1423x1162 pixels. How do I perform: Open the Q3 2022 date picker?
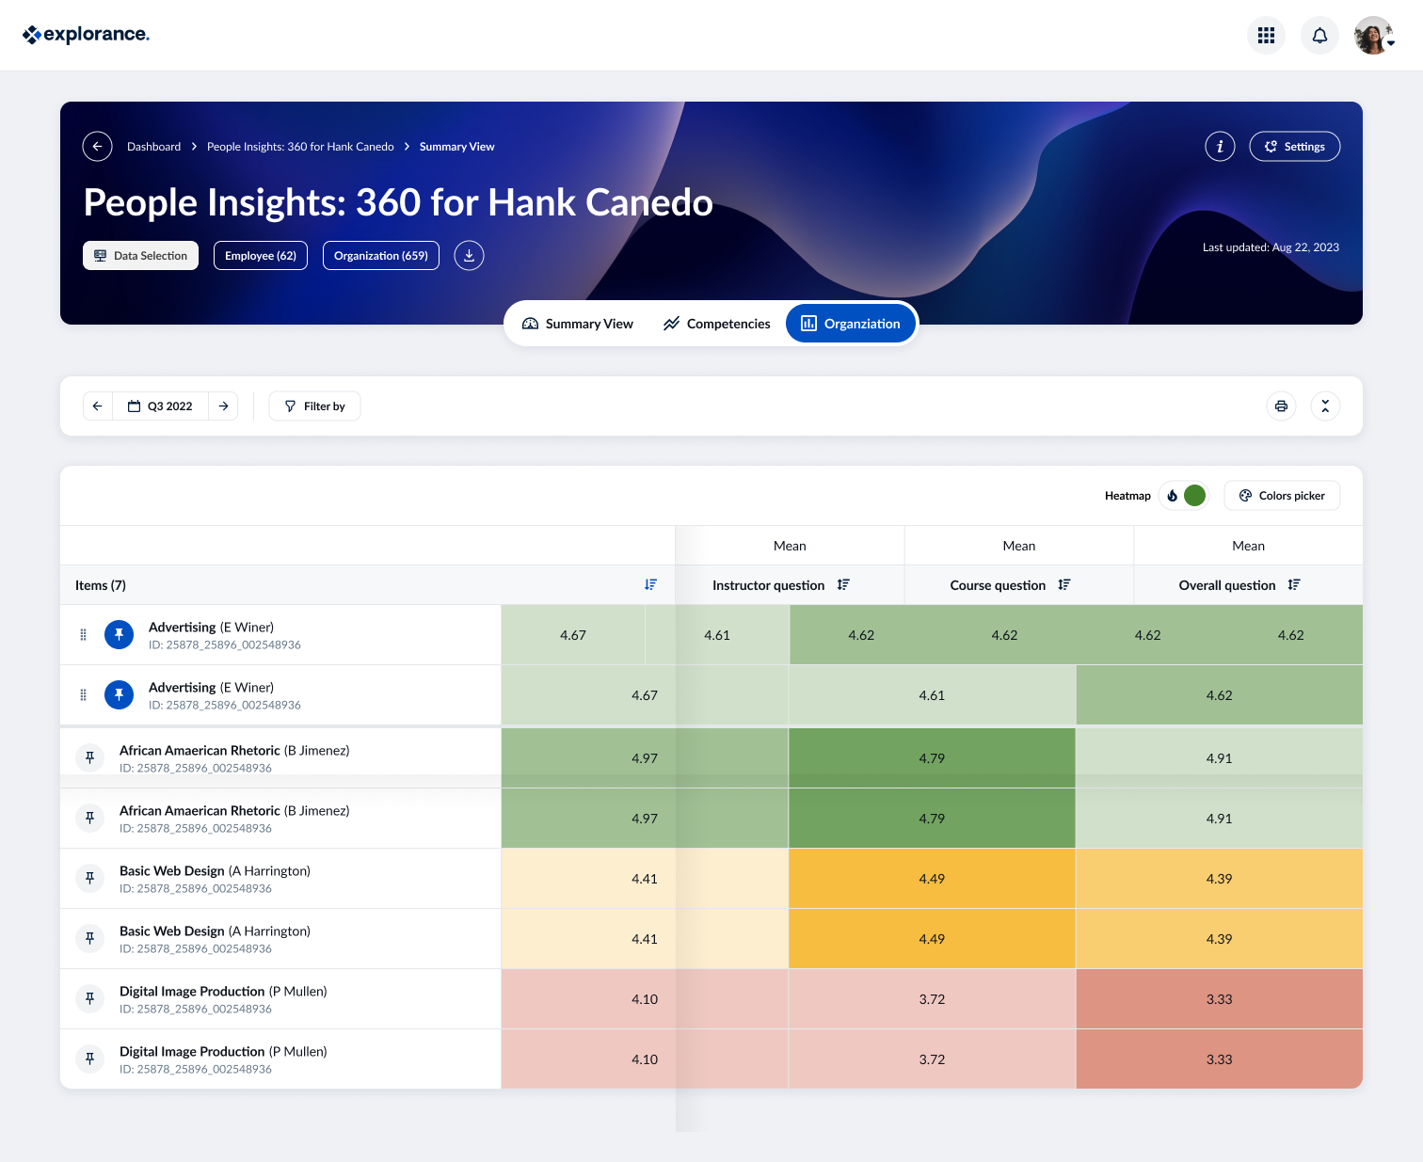click(x=161, y=406)
